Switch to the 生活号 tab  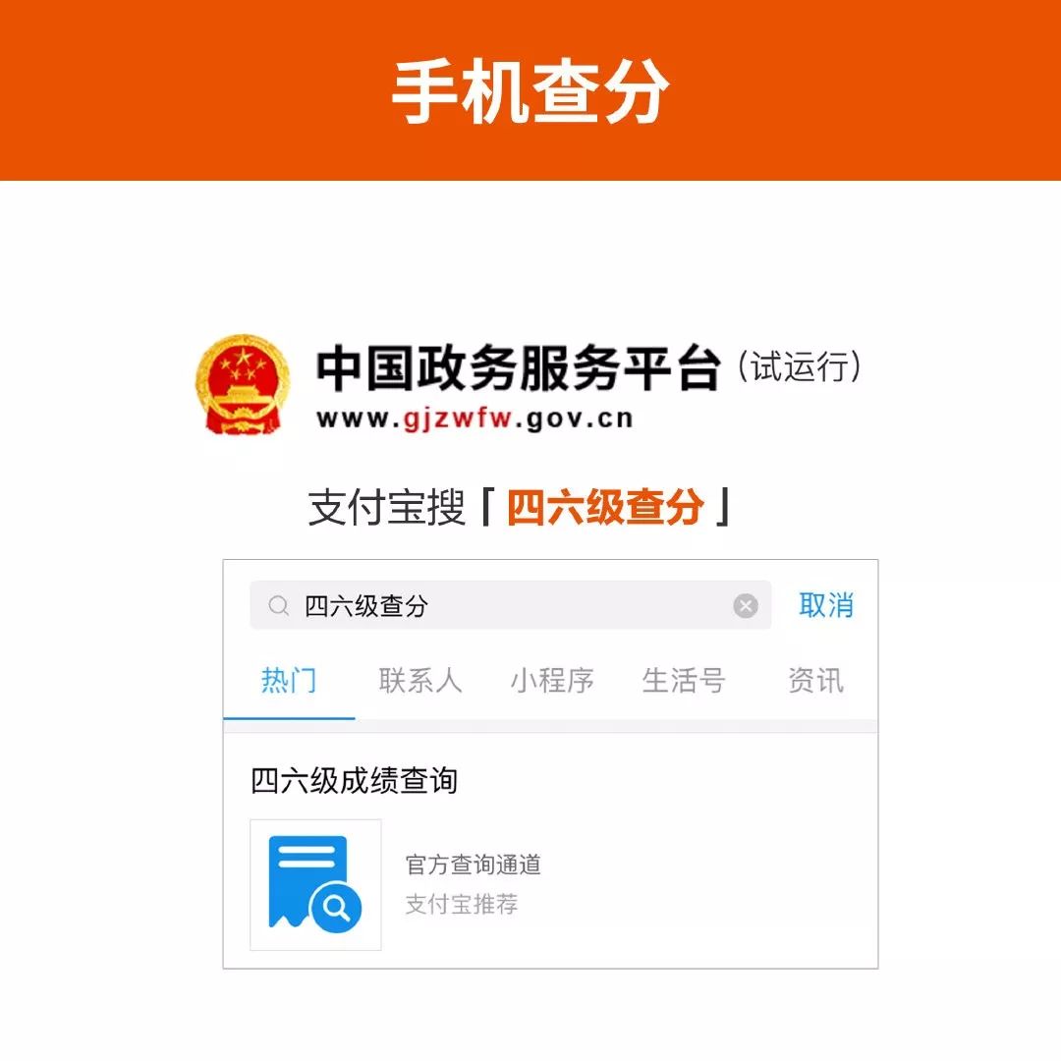[x=684, y=680]
